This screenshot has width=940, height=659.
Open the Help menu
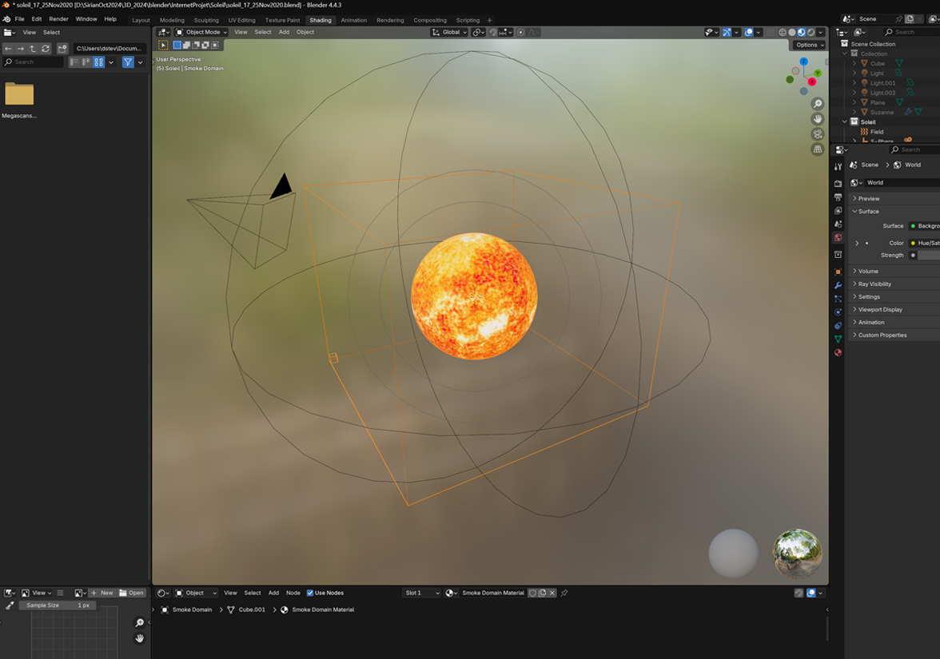click(x=110, y=19)
